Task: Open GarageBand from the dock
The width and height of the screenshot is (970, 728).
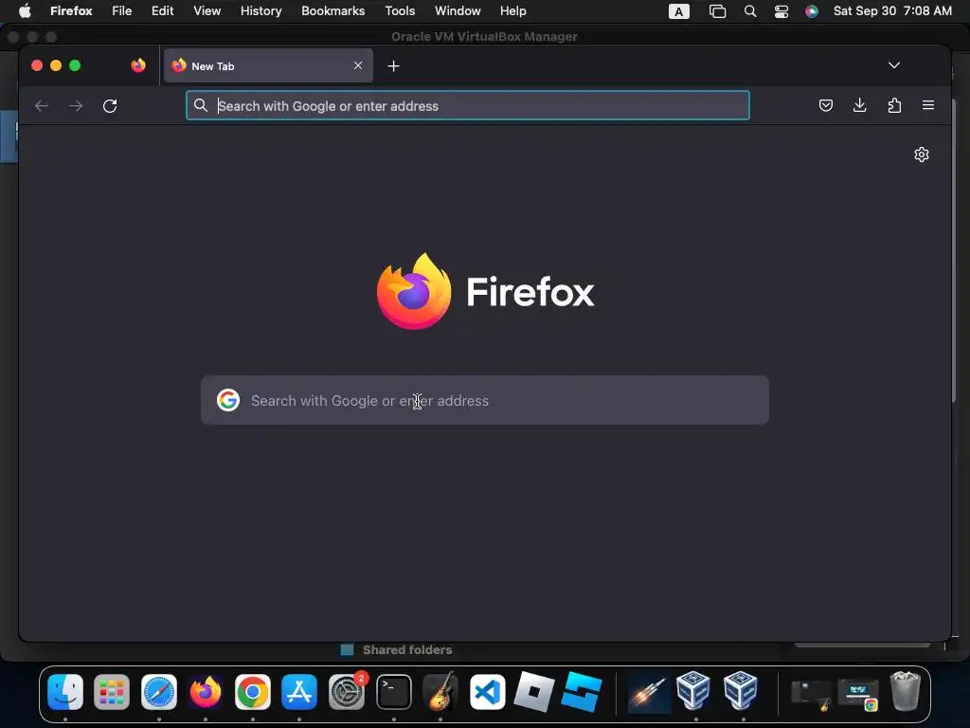Action: (x=440, y=691)
